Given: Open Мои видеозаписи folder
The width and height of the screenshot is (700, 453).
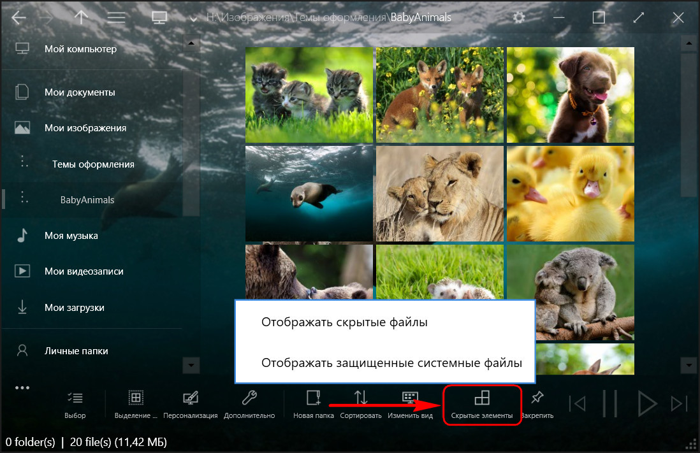Looking at the screenshot, I should tap(84, 271).
